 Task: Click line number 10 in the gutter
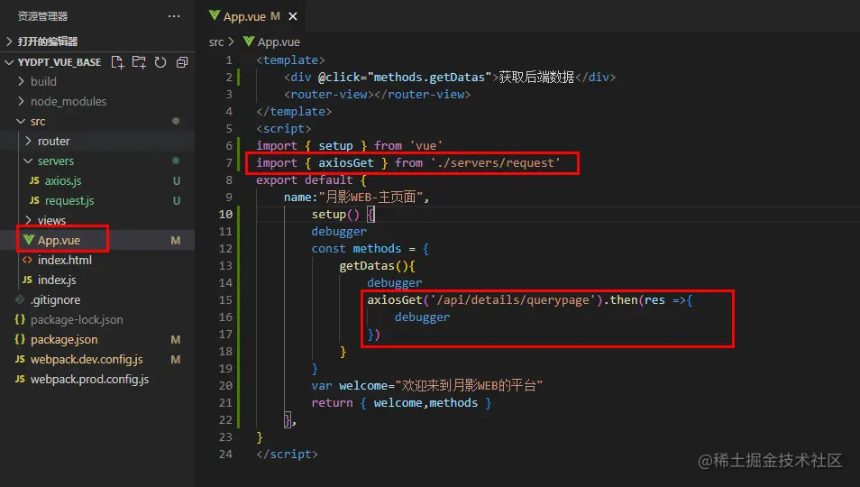[225, 214]
